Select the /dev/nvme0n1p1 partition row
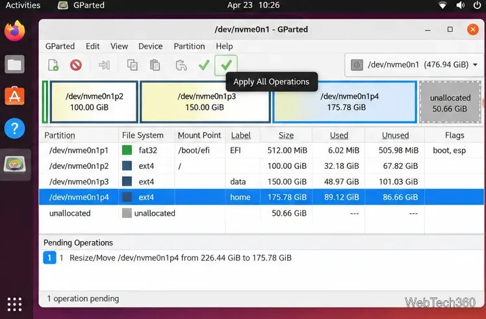Screen dimensions: 486x319 coord(261,150)
